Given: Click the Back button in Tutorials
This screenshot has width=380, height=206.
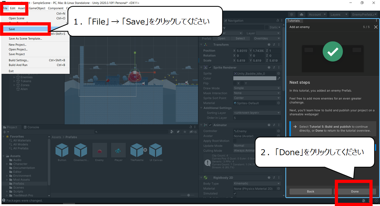Looking at the screenshot, I should point(311,192).
